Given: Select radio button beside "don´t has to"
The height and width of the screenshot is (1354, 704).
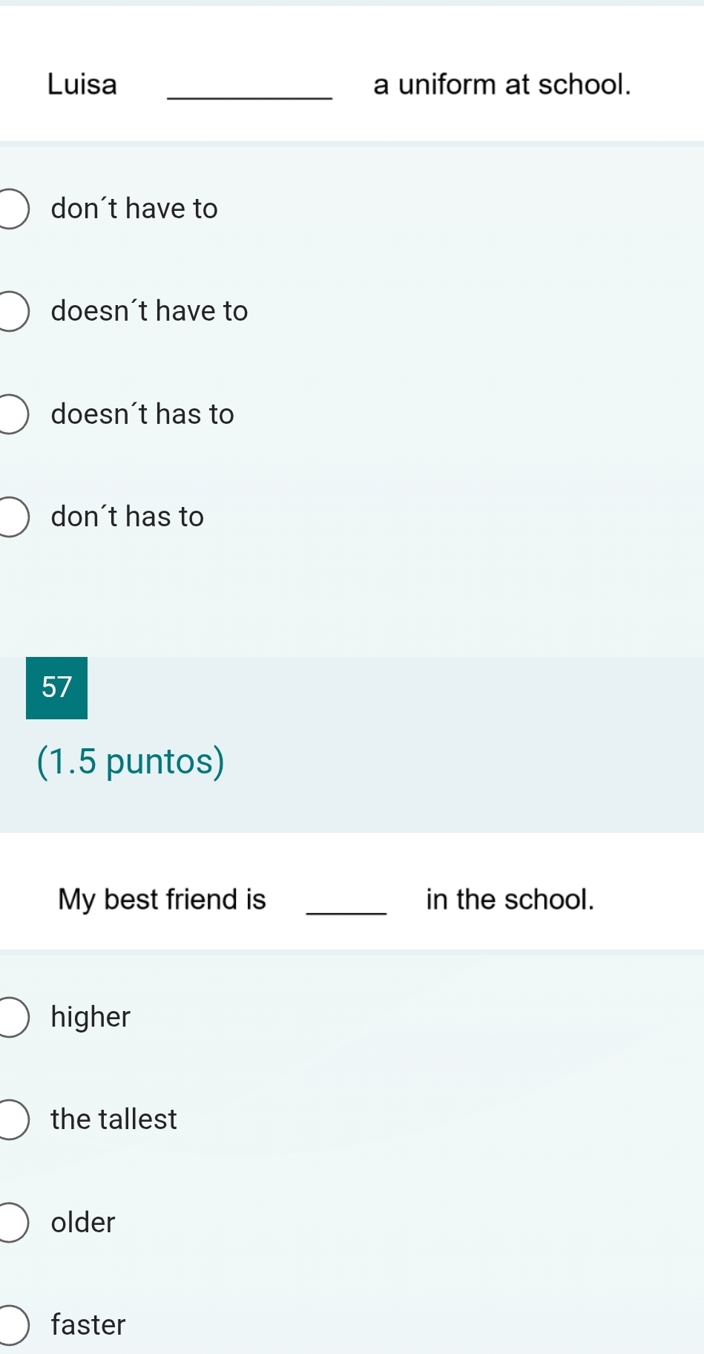Looking at the screenshot, I should point(13,517).
